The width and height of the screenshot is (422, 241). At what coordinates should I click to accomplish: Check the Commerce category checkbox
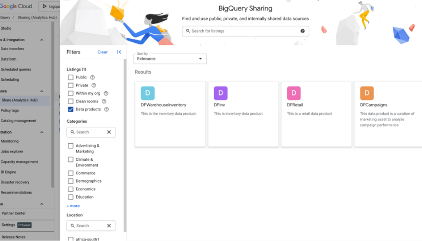(70, 173)
